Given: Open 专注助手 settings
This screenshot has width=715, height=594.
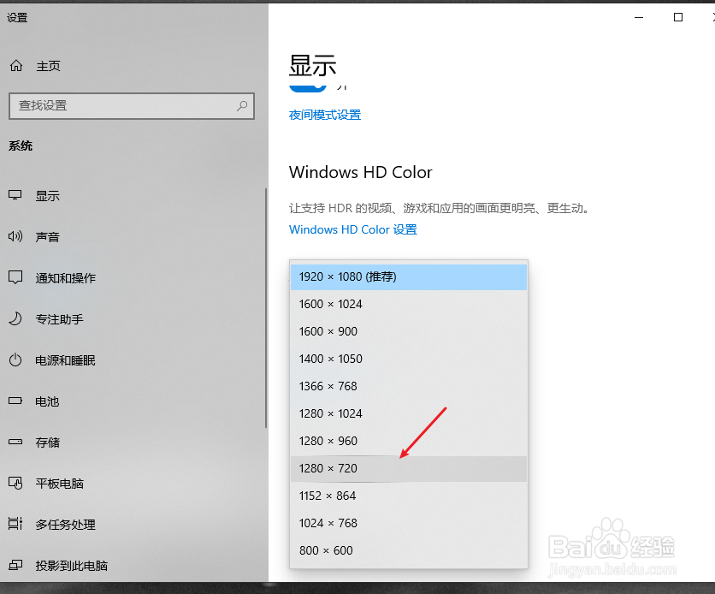Looking at the screenshot, I should coord(60,319).
